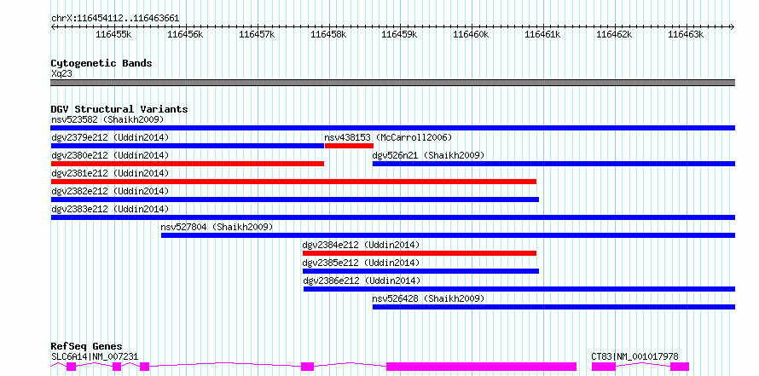Click the 116455k ruler tick label
Viewport: 759px width, 376px height.
113,34
